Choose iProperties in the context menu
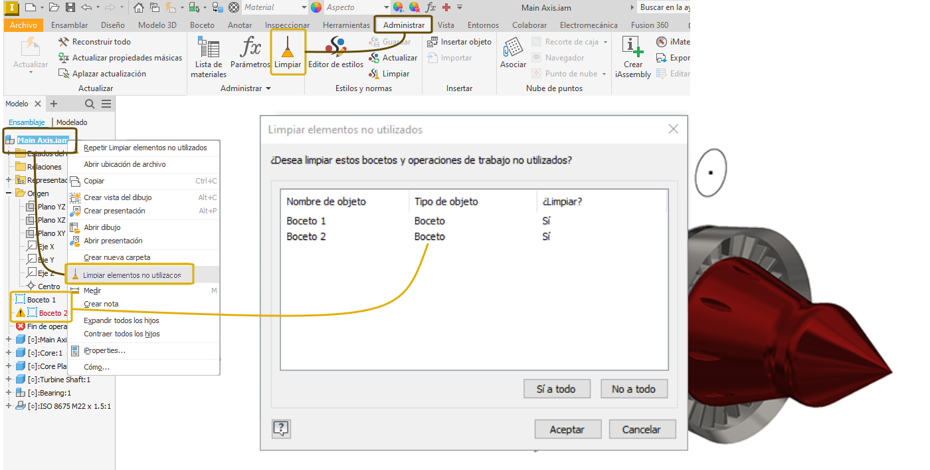Viewport: 930px width, 470px height. pos(143,350)
